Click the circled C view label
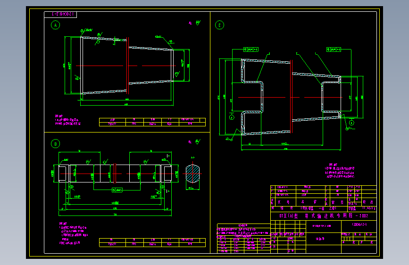409x265 pixels. [x=219, y=25]
